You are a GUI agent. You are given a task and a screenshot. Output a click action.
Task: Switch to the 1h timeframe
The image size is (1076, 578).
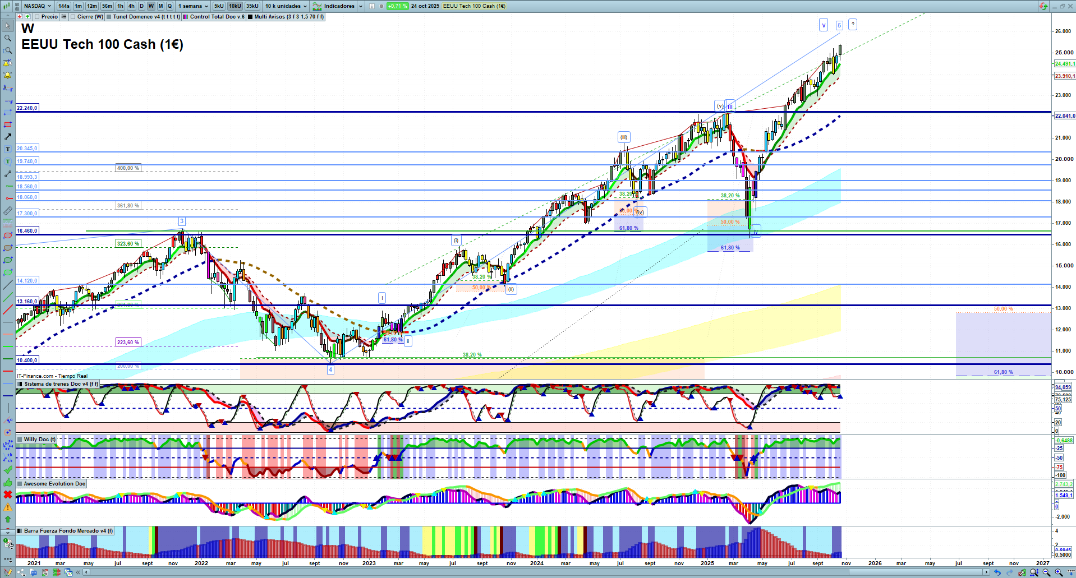[x=121, y=6]
